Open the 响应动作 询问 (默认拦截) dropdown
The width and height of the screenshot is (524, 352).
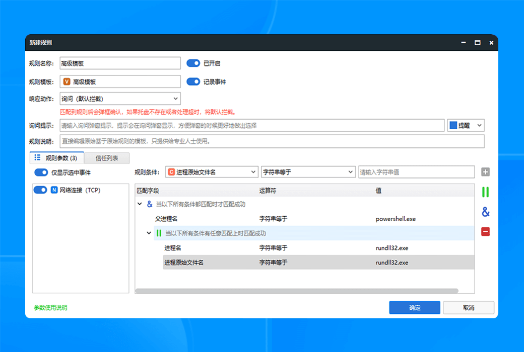pos(120,99)
